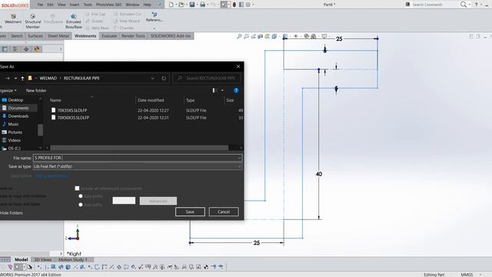The image size is (492, 277).
Task: Click the refresh folder button in dialog
Action: tap(164, 78)
